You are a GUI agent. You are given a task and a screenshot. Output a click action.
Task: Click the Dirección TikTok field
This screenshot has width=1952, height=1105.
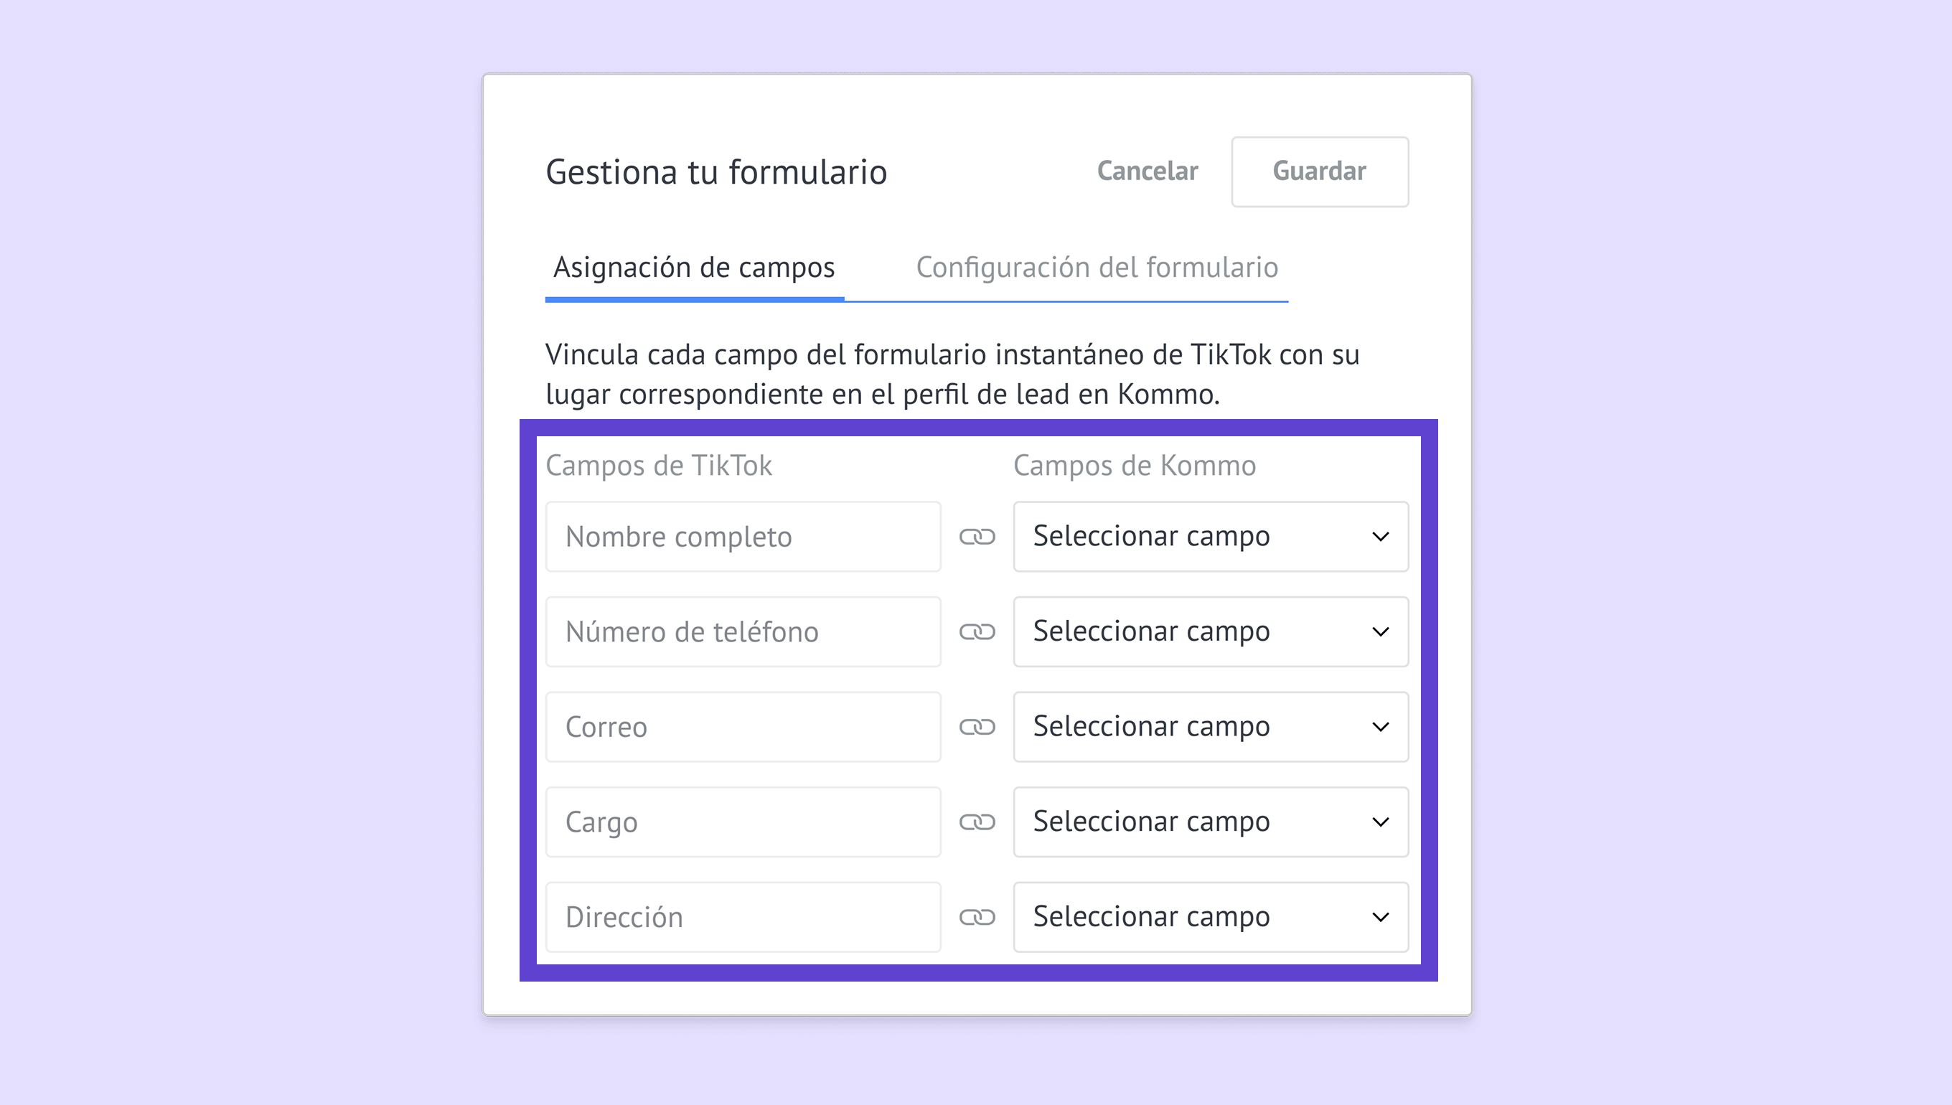[743, 917]
